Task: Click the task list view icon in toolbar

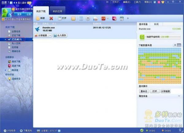Action: pos(81,18)
